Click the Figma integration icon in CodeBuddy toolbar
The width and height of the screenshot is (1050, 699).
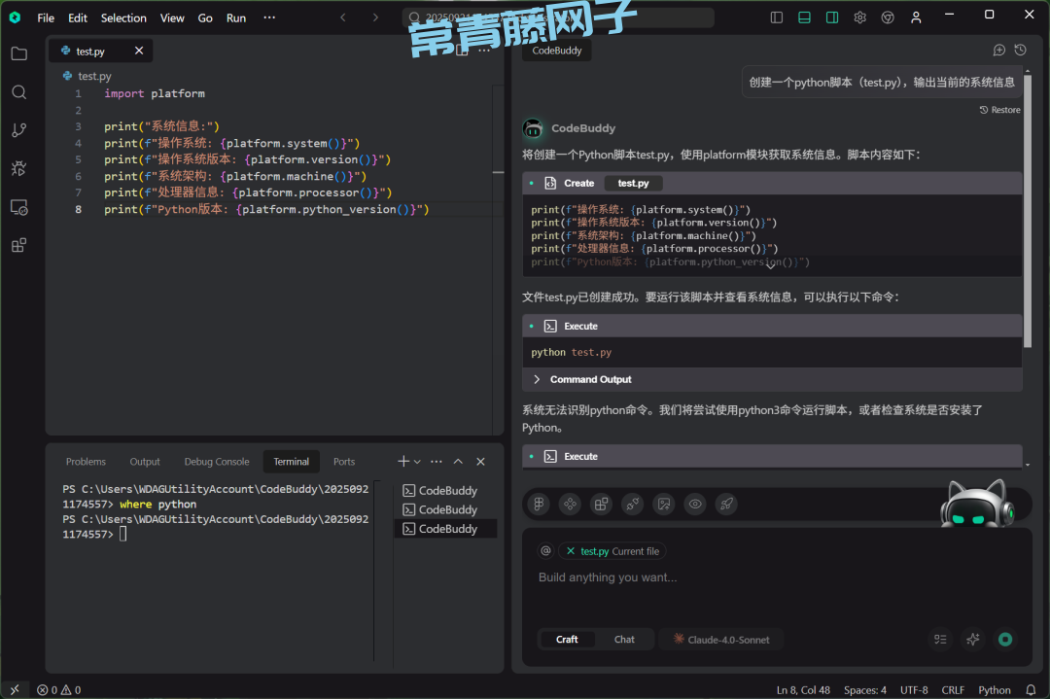tap(539, 504)
